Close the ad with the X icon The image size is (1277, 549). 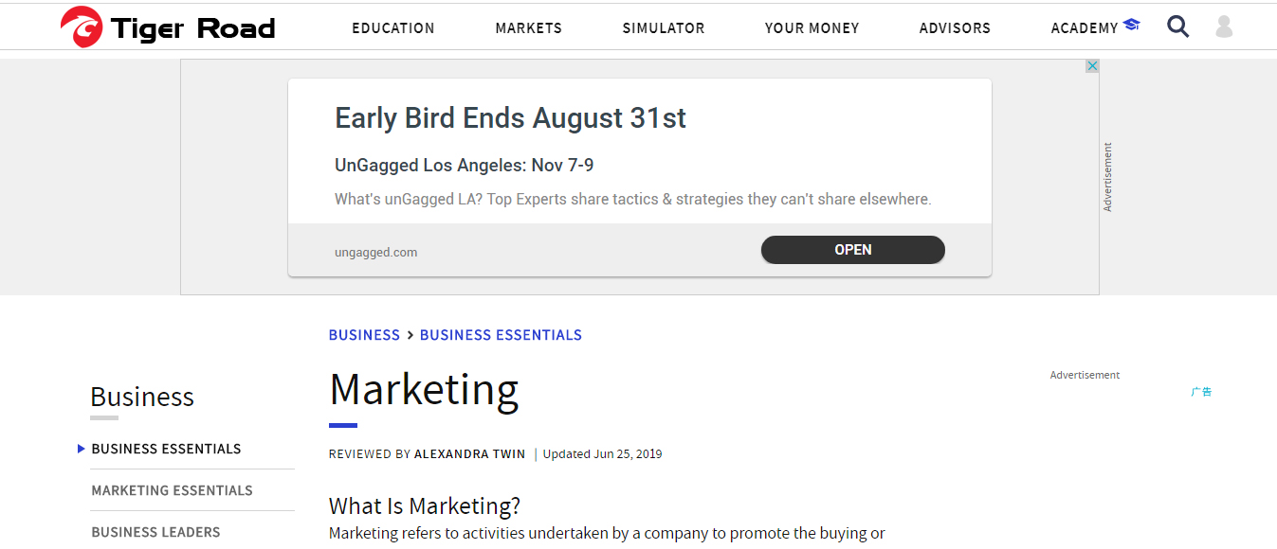(x=1092, y=66)
